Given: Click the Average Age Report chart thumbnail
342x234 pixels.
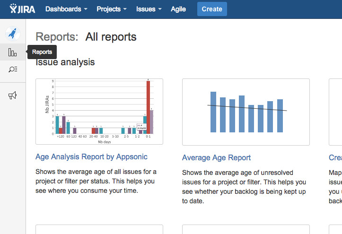Looking at the screenshot, I should tap(246, 112).
